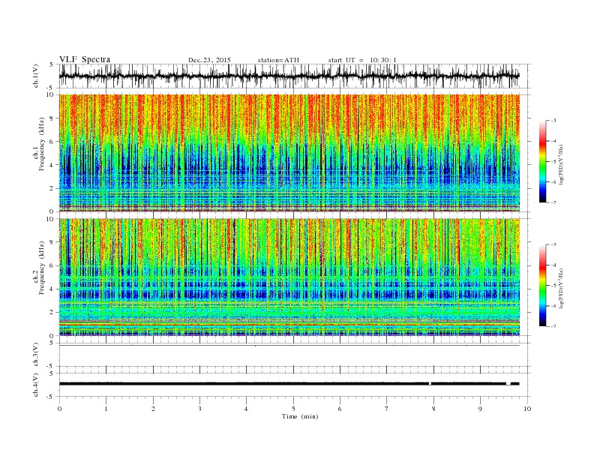Image resolution: width=594 pixels, height=459 pixels.
Task: Click the "ch.3(V)" axis label
Action: click(x=35, y=355)
